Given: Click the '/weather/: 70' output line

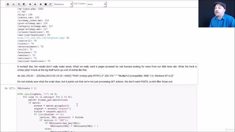Looking at the screenshot, I should click(26, 55).
